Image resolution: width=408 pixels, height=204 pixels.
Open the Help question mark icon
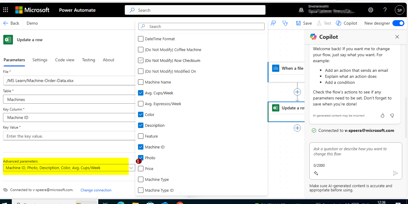(x=385, y=10)
